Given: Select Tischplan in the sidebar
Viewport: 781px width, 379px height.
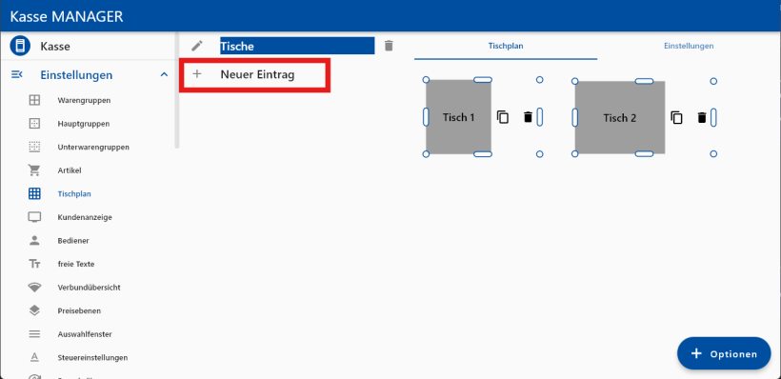Looking at the screenshot, I should [x=74, y=193].
